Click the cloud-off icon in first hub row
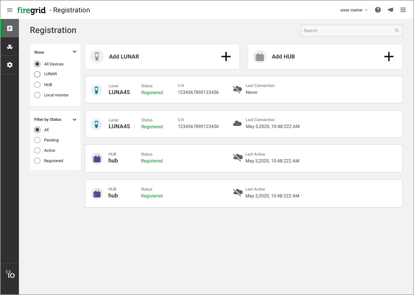This screenshot has width=414, height=295. click(x=238, y=158)
